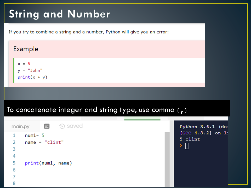
Task: Select the Example header of the code block
Action: click(x=26, y=49)
